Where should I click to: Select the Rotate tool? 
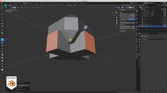(2, 20)
